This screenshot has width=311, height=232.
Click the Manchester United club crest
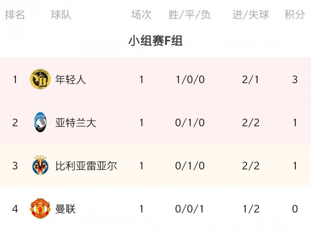pos(40,208)
